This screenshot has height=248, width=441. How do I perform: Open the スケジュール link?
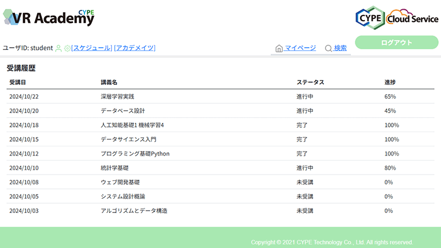[91, 48]
